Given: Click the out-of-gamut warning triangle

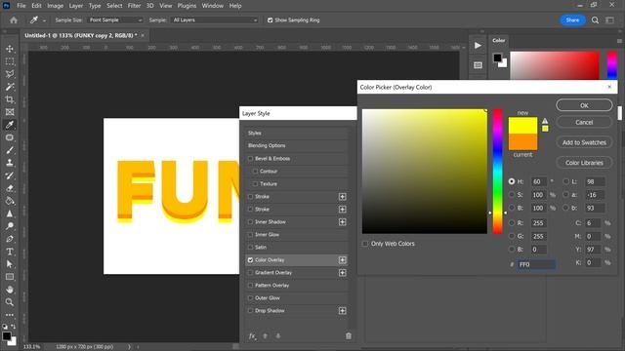Looking at the screenshot, I should [x=545, y=121].
